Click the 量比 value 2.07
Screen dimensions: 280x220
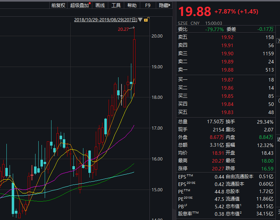(x=268, y=130)
